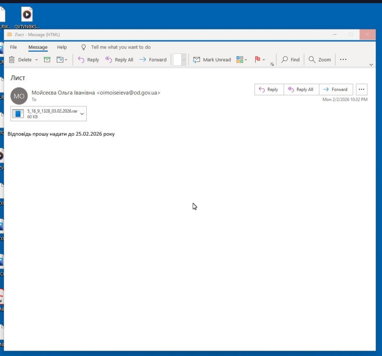Click the Archive box icon

point(47,60)
